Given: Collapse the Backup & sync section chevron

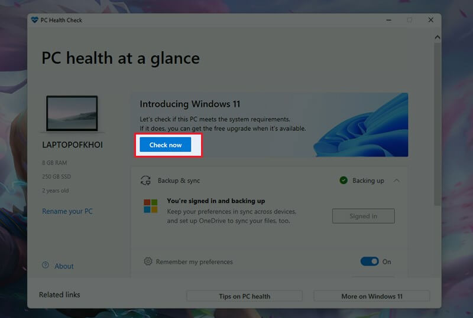Looking at the screenshot, I should click(396, 180).
